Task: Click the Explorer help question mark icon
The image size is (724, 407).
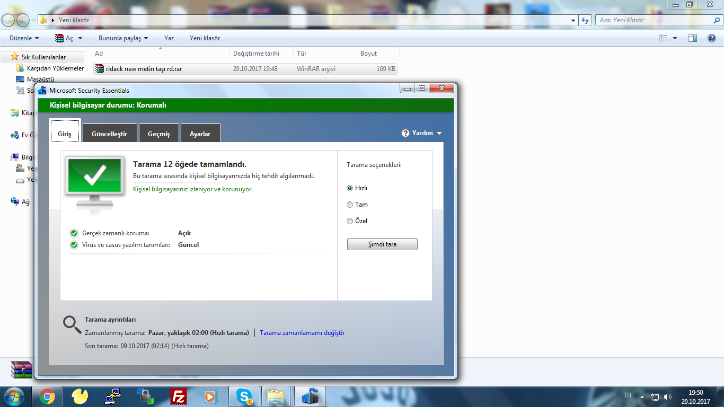Action: pos(712,38)
